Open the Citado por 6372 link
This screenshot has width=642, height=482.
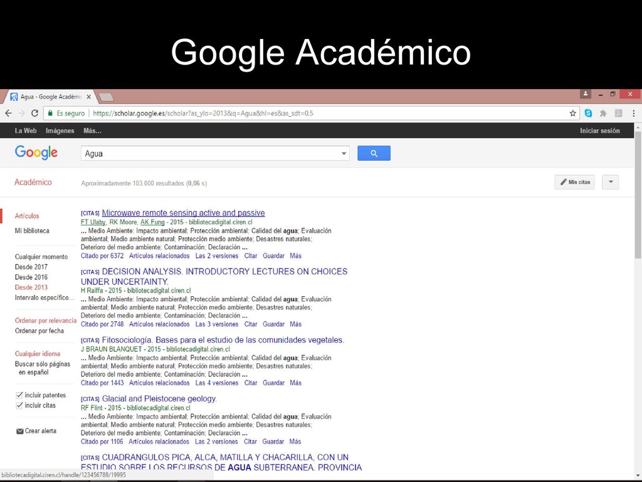pos(102,256)
